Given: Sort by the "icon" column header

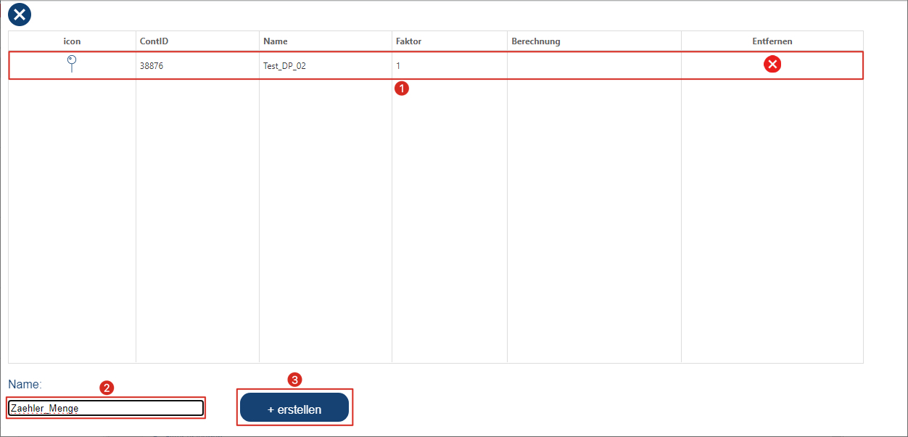Looking at the screenshot, I should click(x=72, y=41).
